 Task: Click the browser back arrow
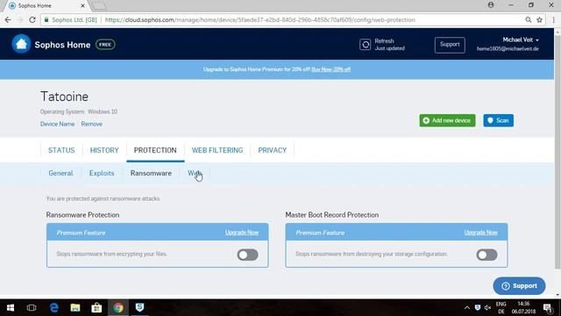(8, 19)
